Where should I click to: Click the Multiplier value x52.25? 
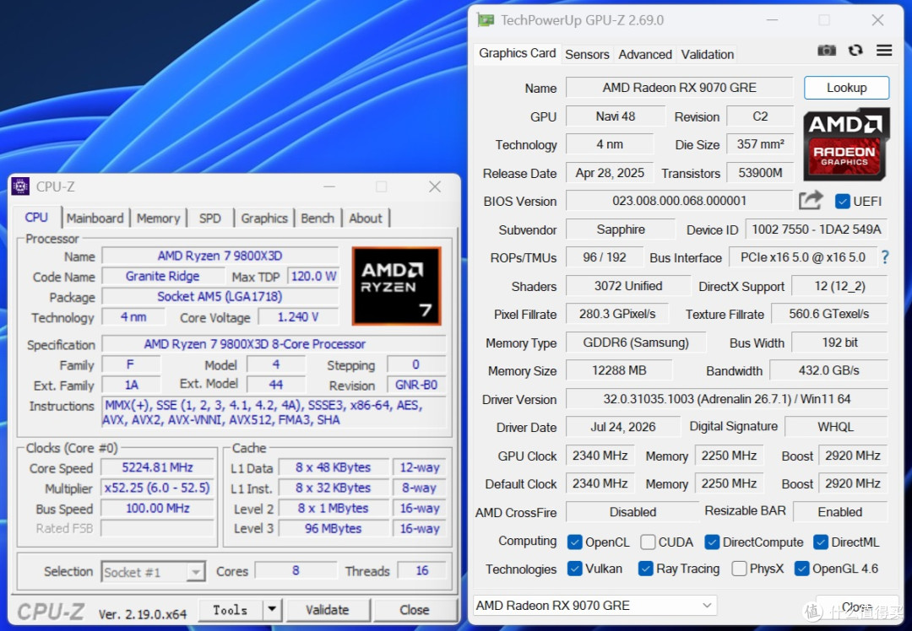click(x=157, y=488)
